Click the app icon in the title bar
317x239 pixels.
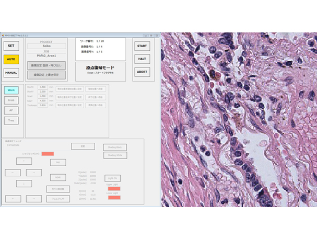pos(3,36)
